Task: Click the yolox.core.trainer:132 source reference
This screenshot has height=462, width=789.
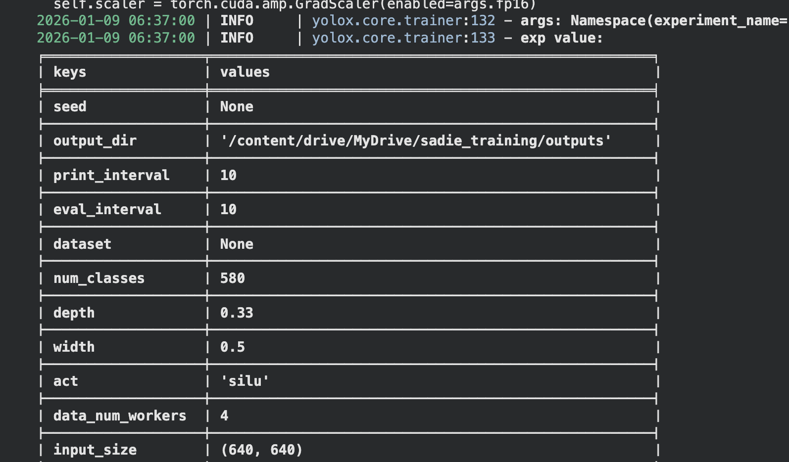Action: 403,21
